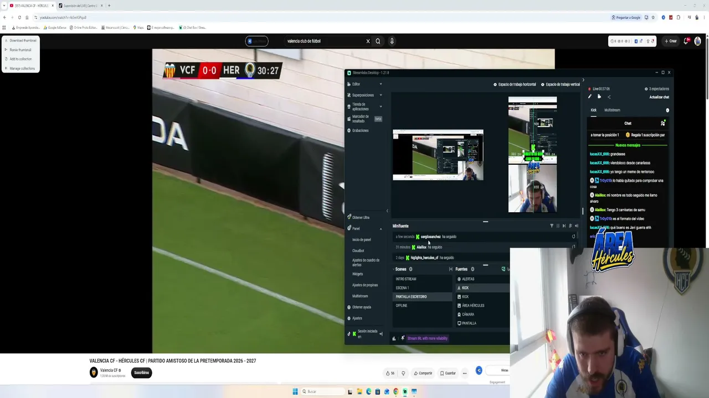Expand the Tienda de aplicaciones dropdown arrow
Image resolution: width=709 pixels, height=398 pixels.
tap(381, 106)
